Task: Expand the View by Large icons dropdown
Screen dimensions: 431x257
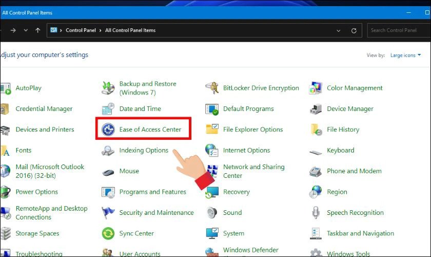Action: (405, 55)
